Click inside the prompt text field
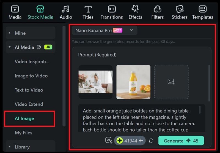This screenshot has height=153, width=220. pos(142,118)
